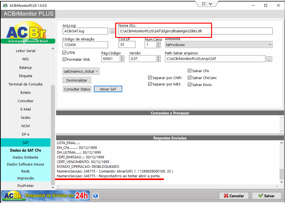Select the SAT section in sidebar
Screen dimensions: 285x203
pos(26,143)
